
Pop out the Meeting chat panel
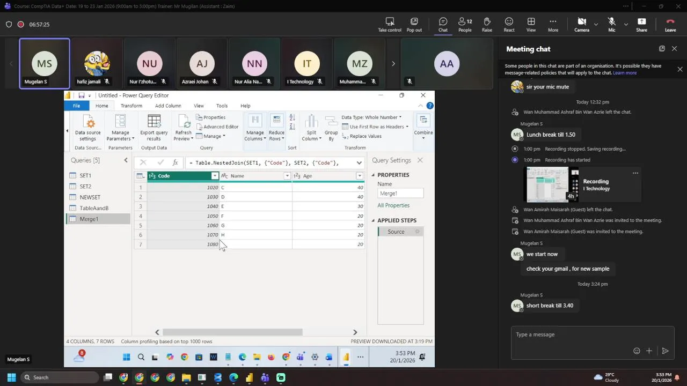click(x=662, y=49)
